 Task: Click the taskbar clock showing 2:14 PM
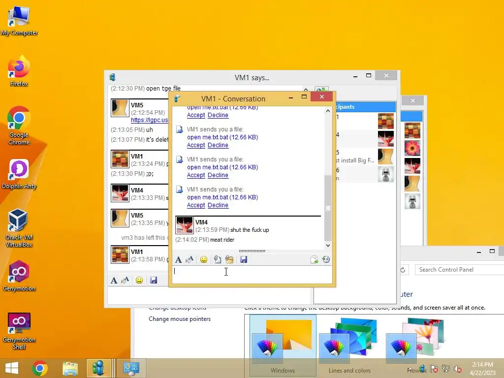482,369
